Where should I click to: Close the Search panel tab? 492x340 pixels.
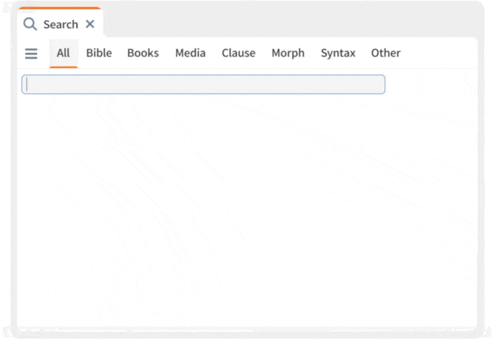pyautogui.click(x=90, y=24)
